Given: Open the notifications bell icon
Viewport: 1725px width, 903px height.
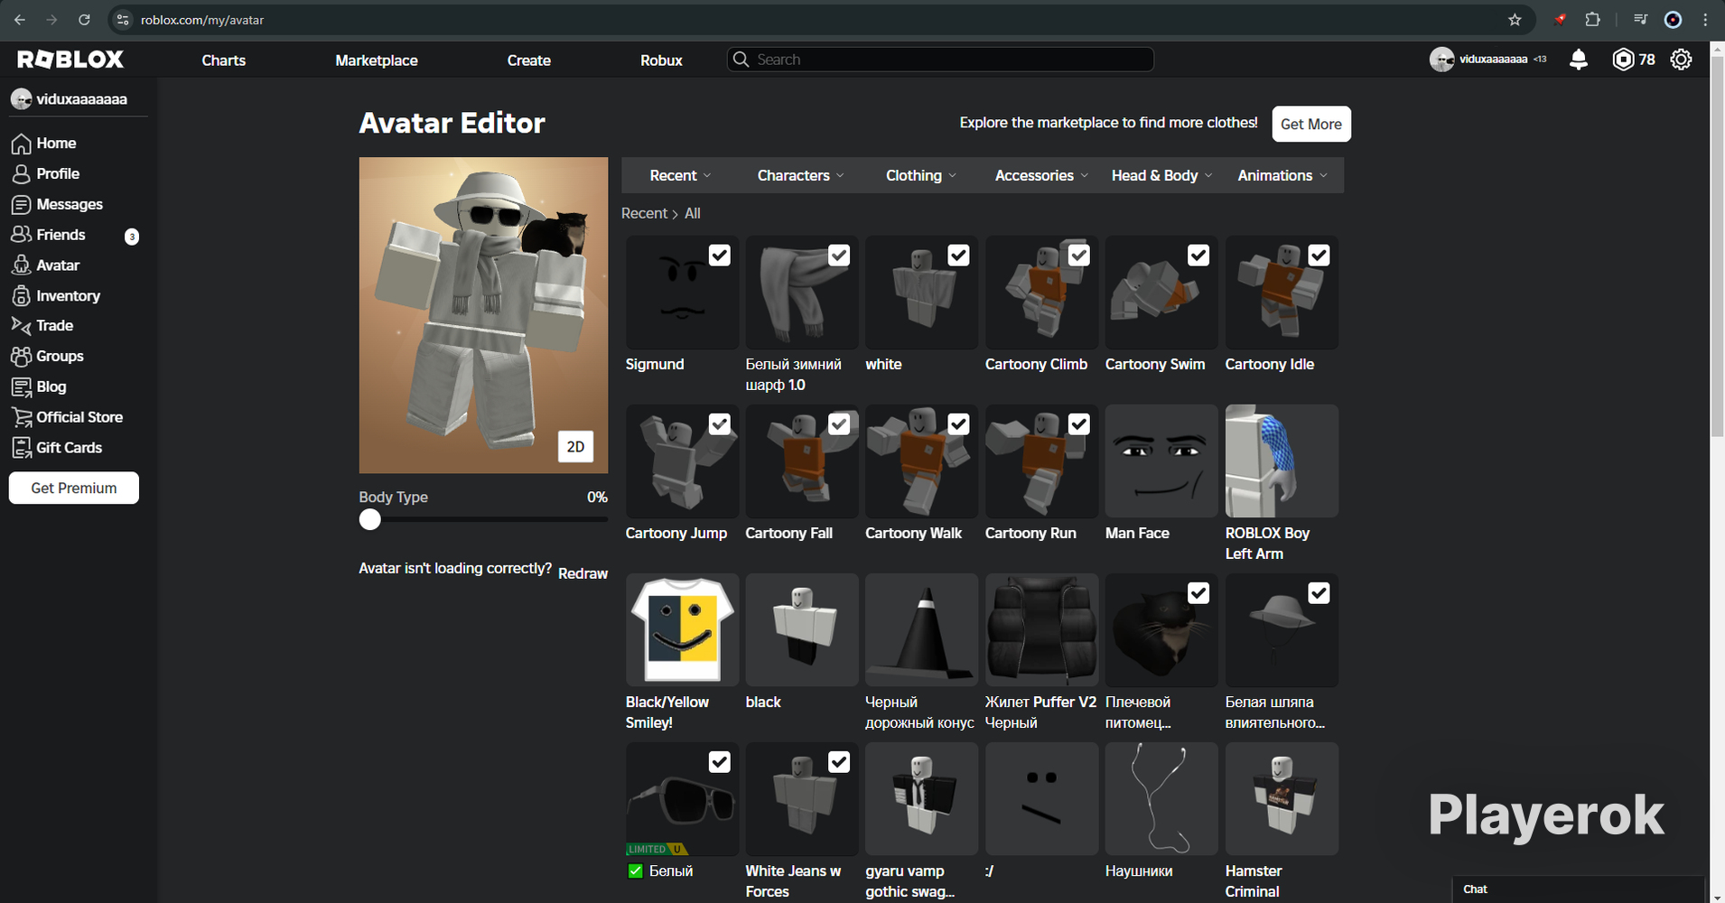Looking at the screenshot, I should (1579, 60).
